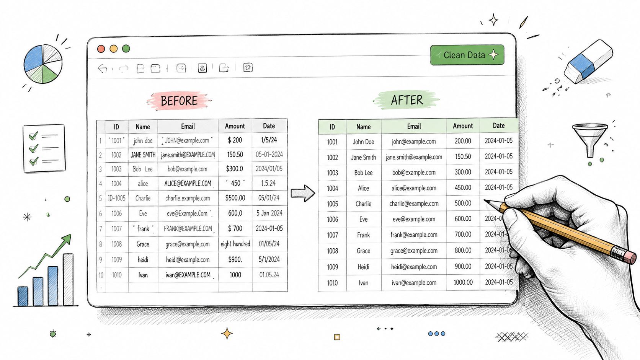Viewport: 640px width, 360px height.
Task: Click the last refresh icon in the toolbar
Action: 248,68
